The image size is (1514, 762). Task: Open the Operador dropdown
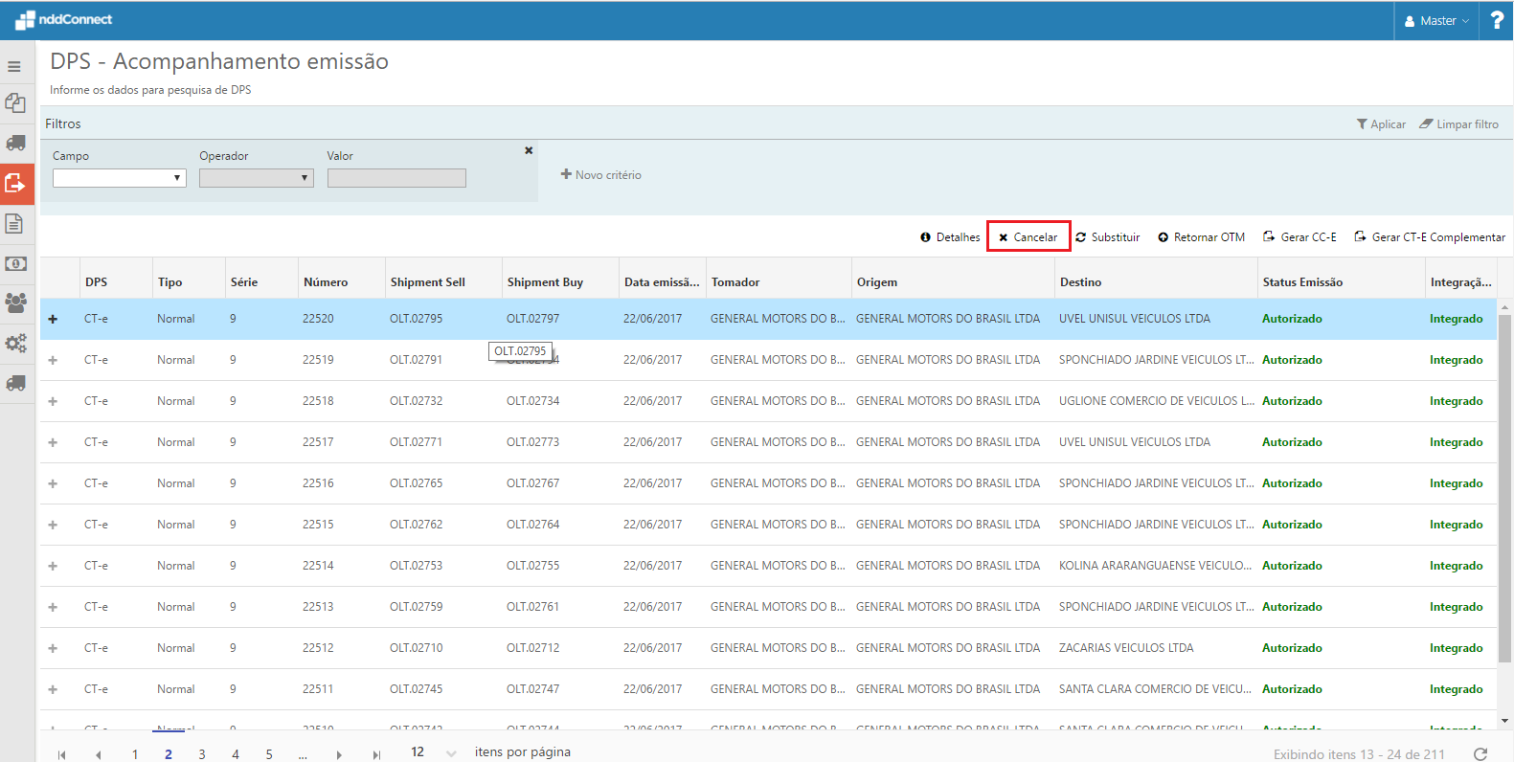(x=256, y=178)
